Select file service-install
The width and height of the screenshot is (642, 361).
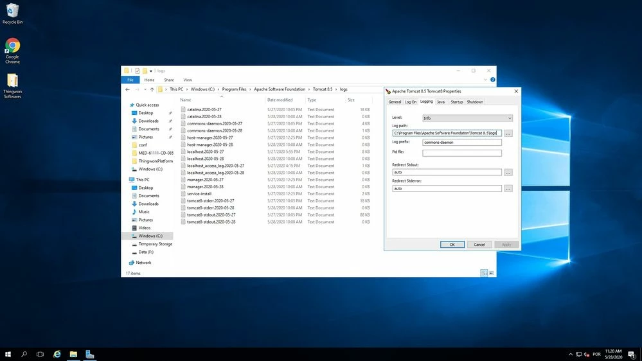pos(199,193)
